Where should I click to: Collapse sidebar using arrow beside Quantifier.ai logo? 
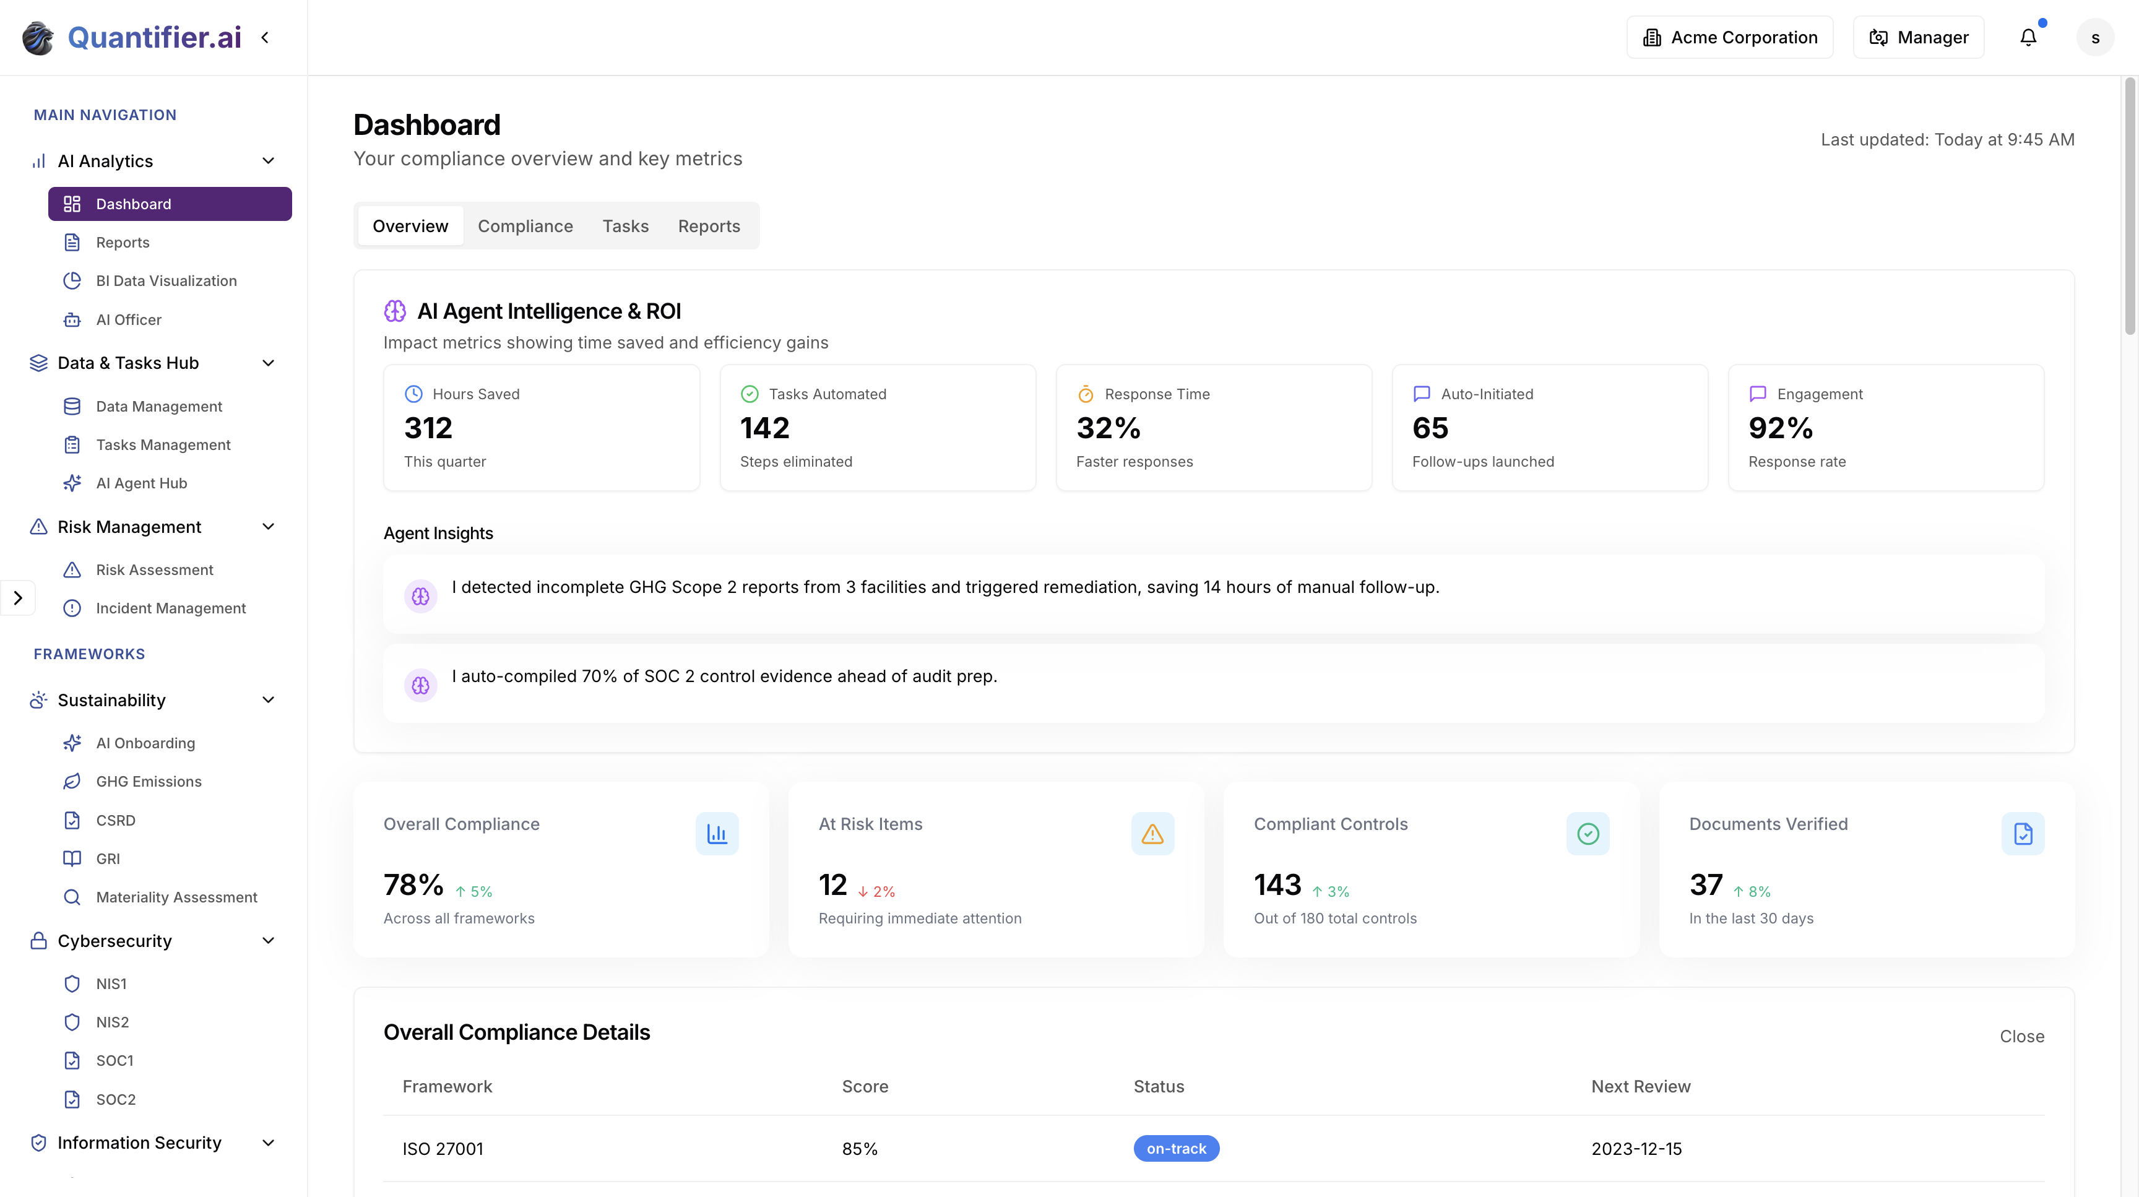click(x=265, y=37)
